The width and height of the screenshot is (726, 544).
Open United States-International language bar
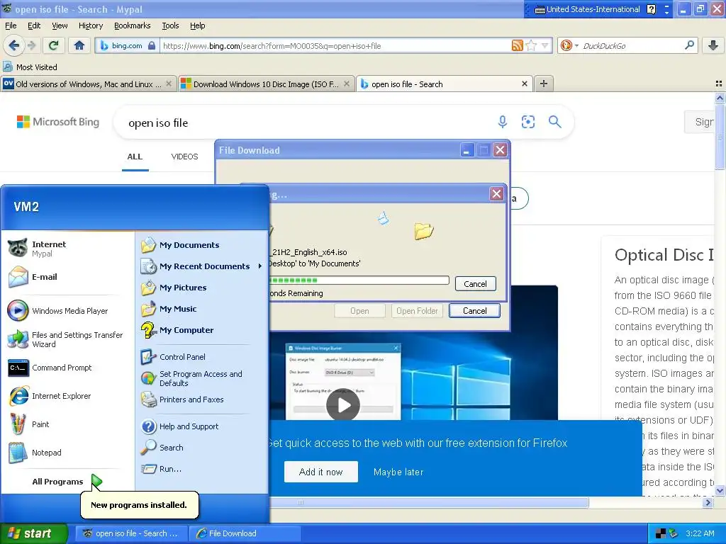[x=588, y=9]
